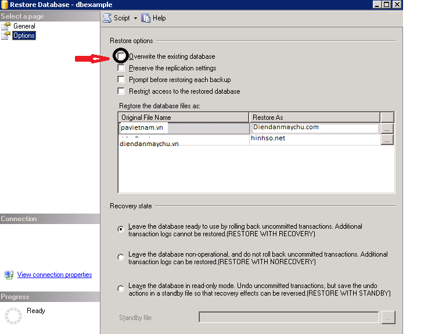The height and width of the screenshot is (334, 446).
Task: Toggle Restrict access to the restored database
Action: [121, 91]
